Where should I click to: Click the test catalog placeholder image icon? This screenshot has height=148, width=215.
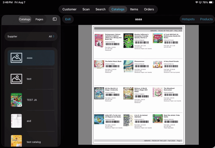click(x=16, y=79)
